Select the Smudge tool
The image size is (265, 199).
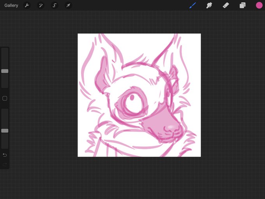[x=209, y=5]
